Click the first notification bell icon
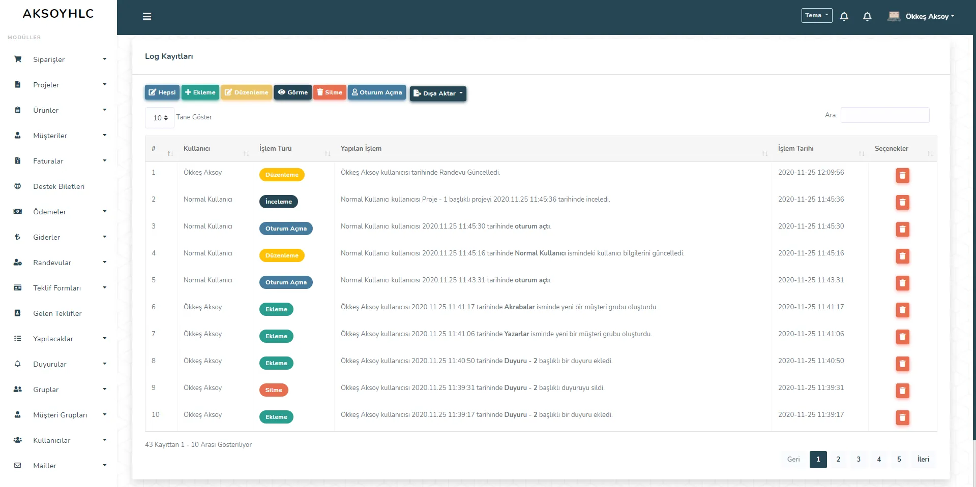976x487 pixels. tap(844, 16)
